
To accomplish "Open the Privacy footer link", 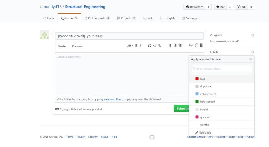I will click(81, 137).
